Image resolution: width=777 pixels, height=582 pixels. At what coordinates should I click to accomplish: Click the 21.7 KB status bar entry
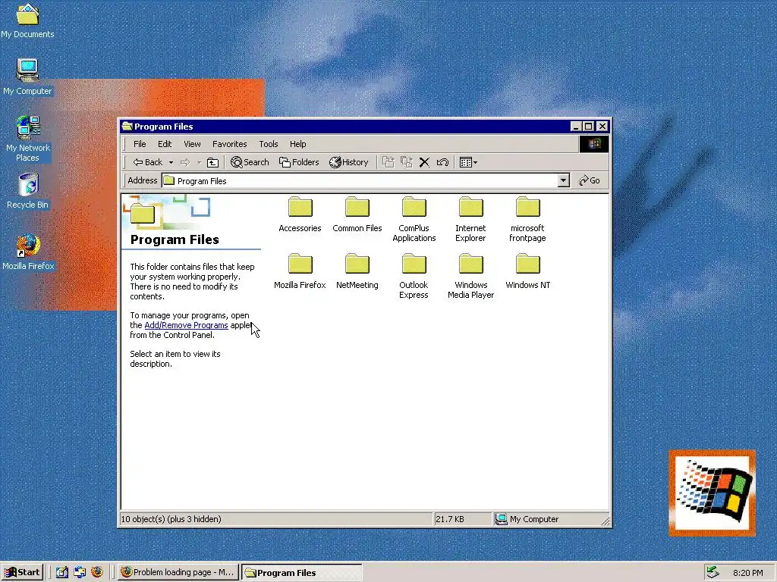point(450,519)
